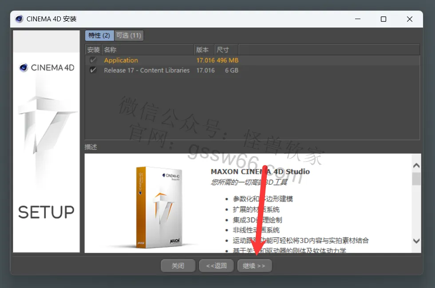Select Release 17 - Content Libraries row
The image size is (435, 288).
click(252, 70)
